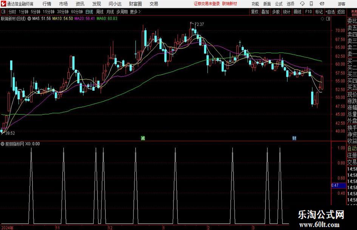Switch to the 5分钟 period tab

tap(35, 12)
